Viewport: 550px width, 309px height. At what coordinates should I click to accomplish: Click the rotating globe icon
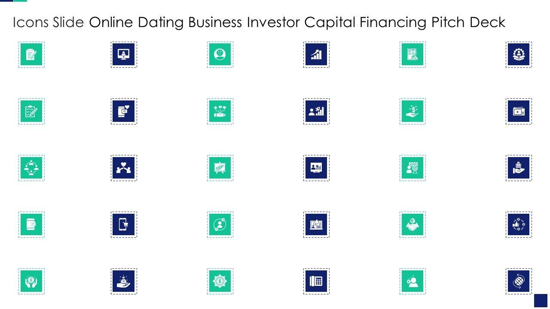[519, 281]
